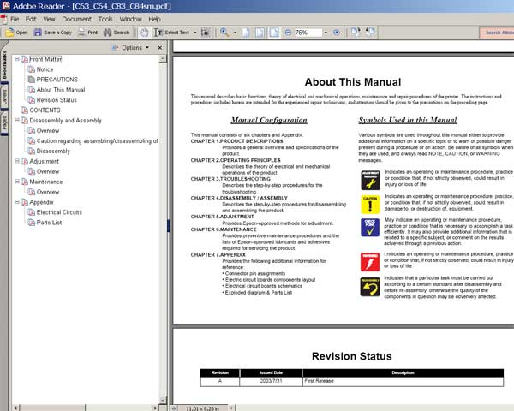Image resolution: width=514 pixels, height=411 pixels.
Task: Click the Print toolbar button
Action: [88, 33]
